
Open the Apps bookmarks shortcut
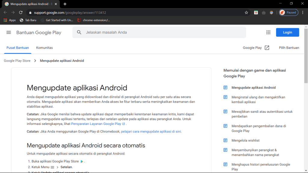coord(10,20)
